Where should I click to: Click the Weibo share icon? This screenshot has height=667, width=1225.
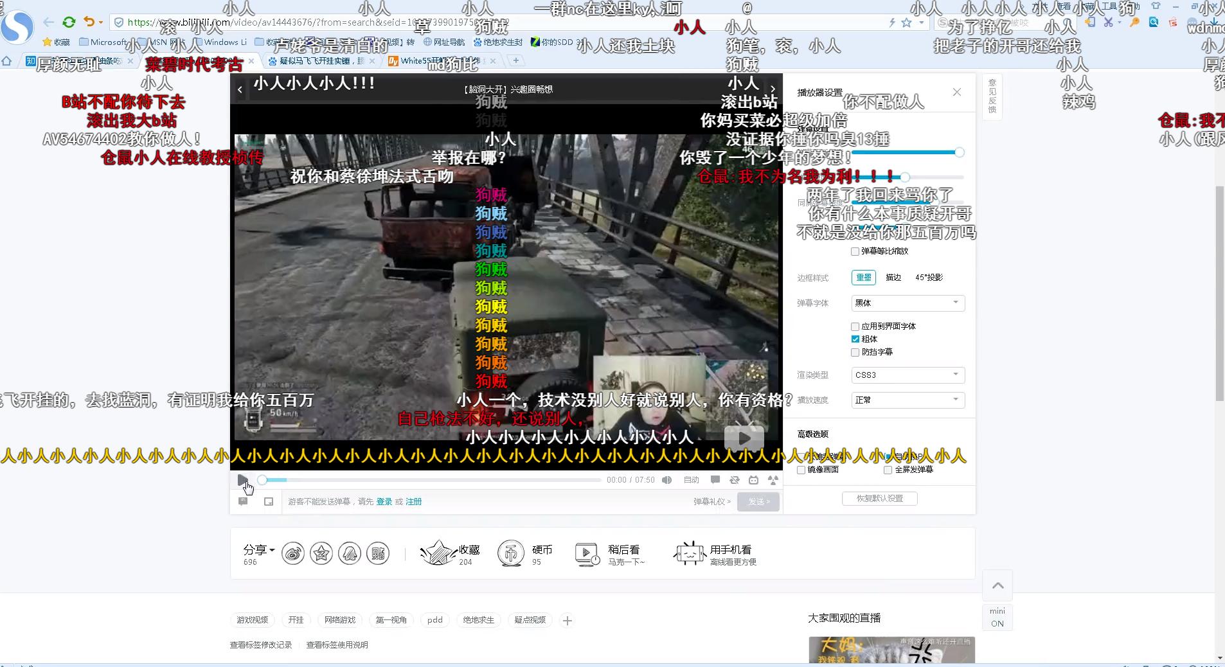pos(293,553)
